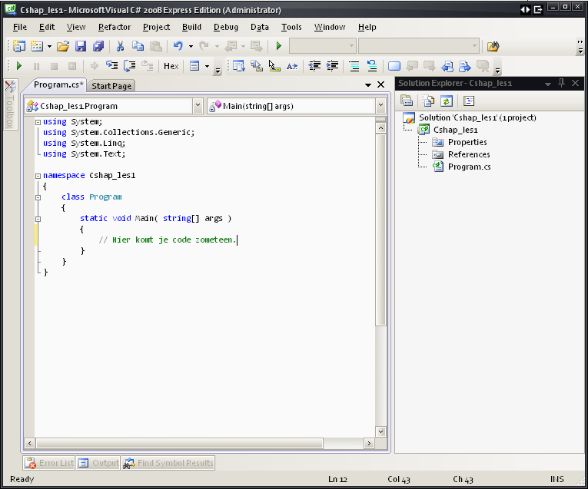Click the Decrease Indent icon

(x=314, y=66)
